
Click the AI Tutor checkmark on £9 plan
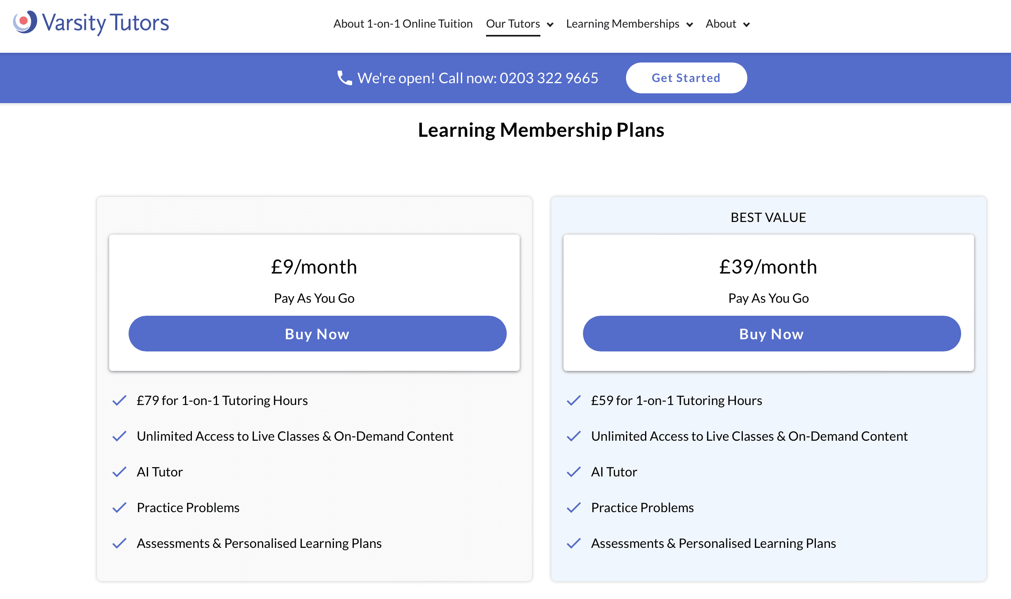[119, 472]
